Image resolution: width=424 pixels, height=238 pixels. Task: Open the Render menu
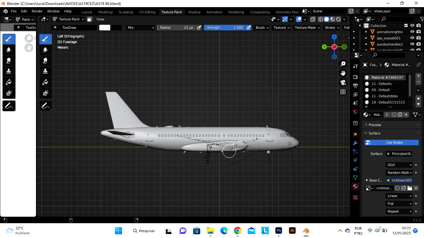[x=37, y=11]
